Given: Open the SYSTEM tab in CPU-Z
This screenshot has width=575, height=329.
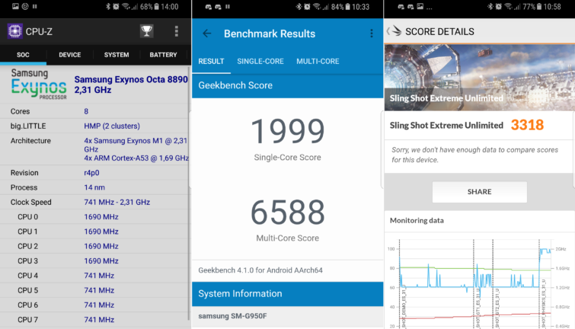Looking at the screenshot, I should [x=117, y=55].
